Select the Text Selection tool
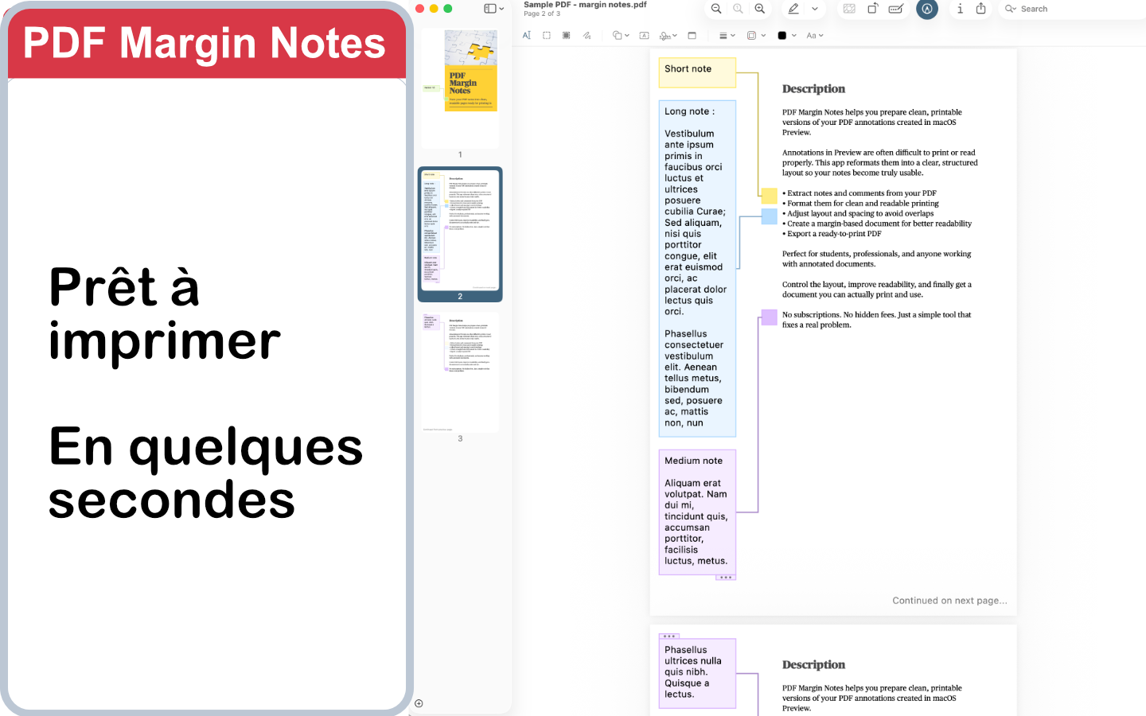The image size is (1146, 716). point(526,35)
